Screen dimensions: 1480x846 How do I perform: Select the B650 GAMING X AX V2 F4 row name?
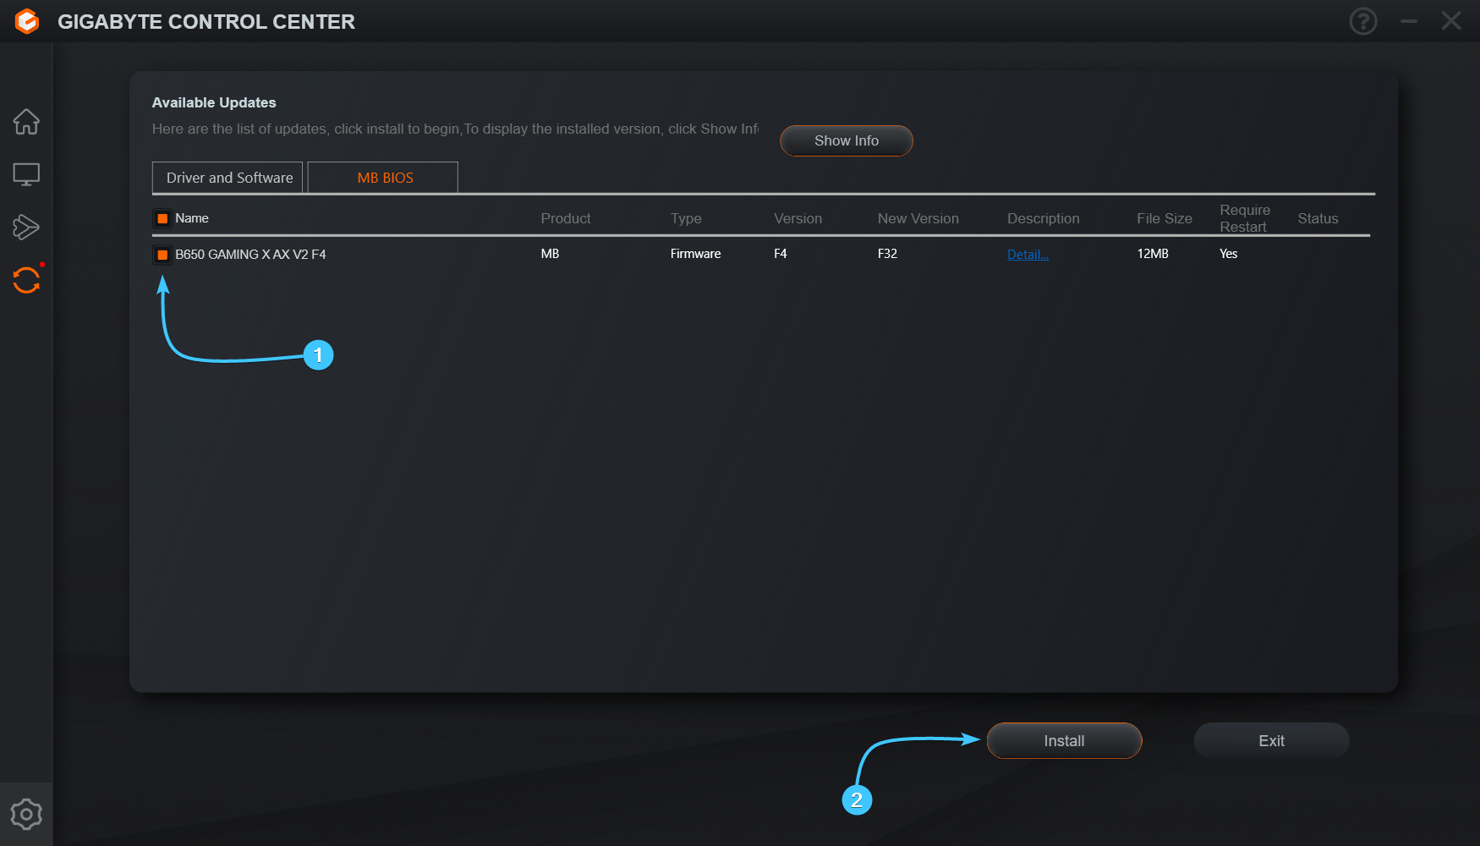(250, 254)
